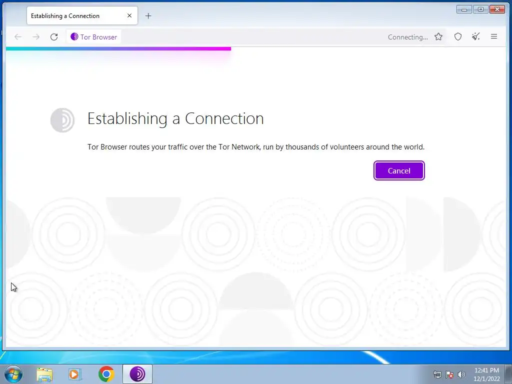The width and height of the screenshot is (512, 384).
Task: Open the Action Center flag icon
Action: 449,374
